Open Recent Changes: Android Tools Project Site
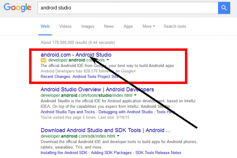This screenshot has height=158, width=237. (x=80, y=76)
